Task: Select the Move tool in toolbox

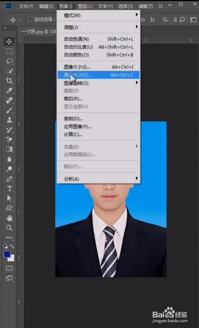Action: click(9, 42)
